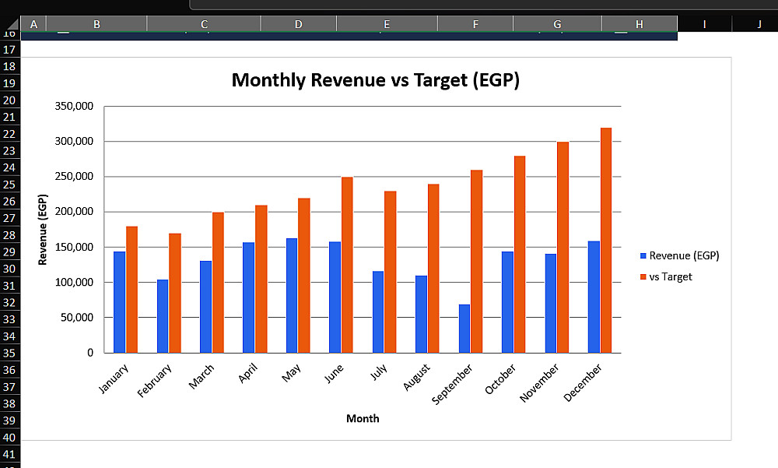Click the May category label
Image resolution: width=778 pixels, height=468 pixels.
tap(291, 373)
